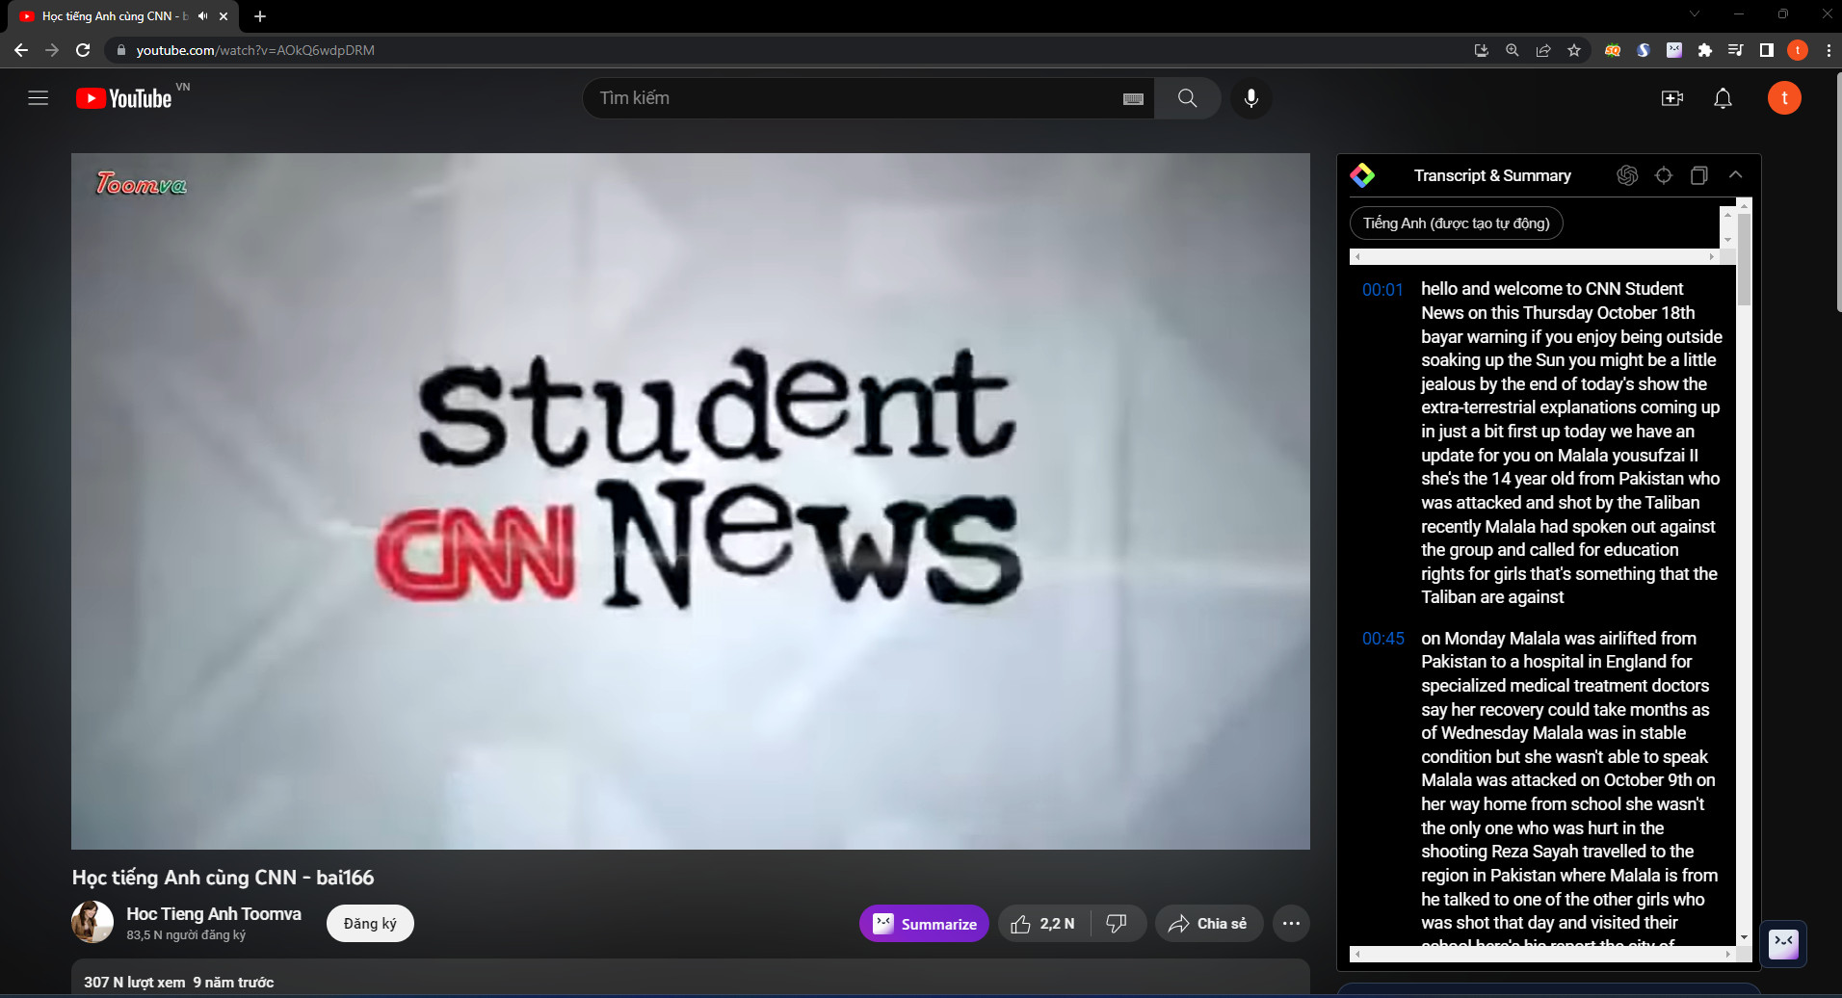Click the search magnifier button
Viewport: 1842px width, 998px height.
pos(1187,98)
